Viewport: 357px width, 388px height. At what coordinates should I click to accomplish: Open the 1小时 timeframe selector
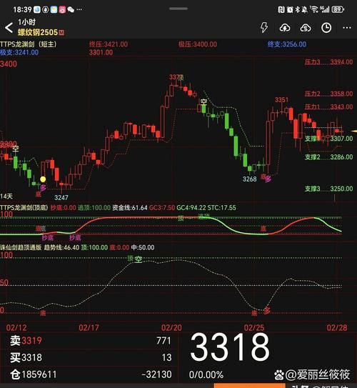point(26,22)
